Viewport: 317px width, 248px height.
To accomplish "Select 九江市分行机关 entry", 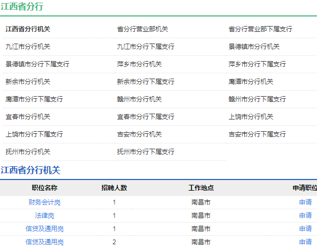I will (x=28, y=47).
